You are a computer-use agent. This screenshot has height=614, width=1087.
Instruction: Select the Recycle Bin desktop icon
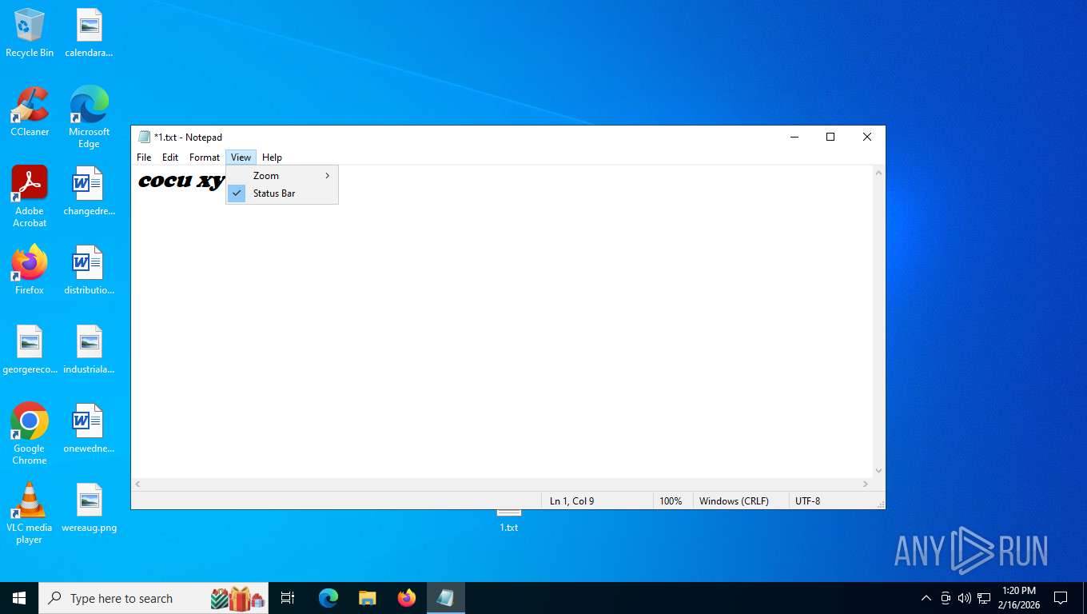pos(30,33)
